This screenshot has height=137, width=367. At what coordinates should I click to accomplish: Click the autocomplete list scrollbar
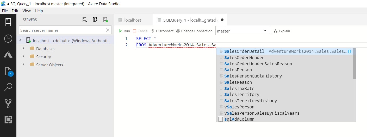point(354,64)
